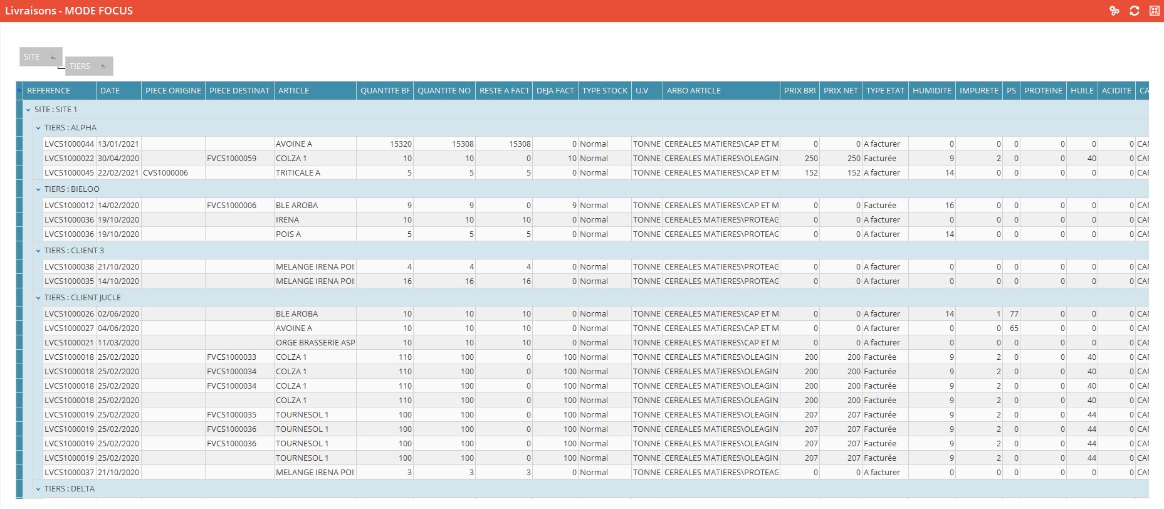Collapse the TIERS : ALPHA group
The image size is (1164, 509).
point(38,128)
